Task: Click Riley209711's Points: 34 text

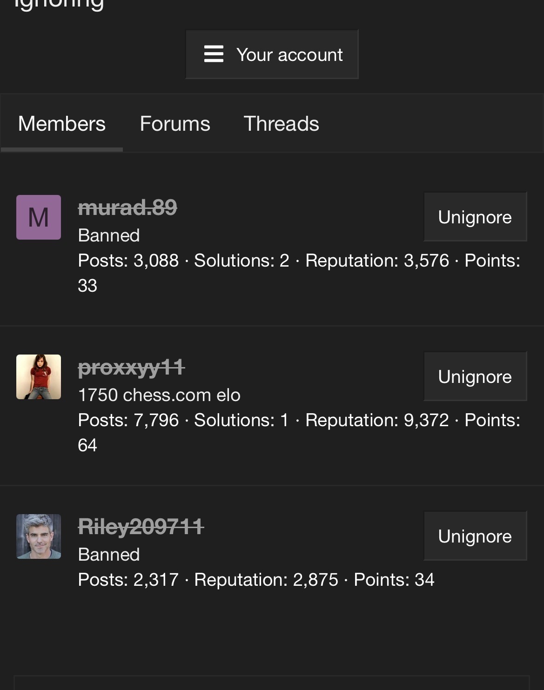Action: coord(394,579)
